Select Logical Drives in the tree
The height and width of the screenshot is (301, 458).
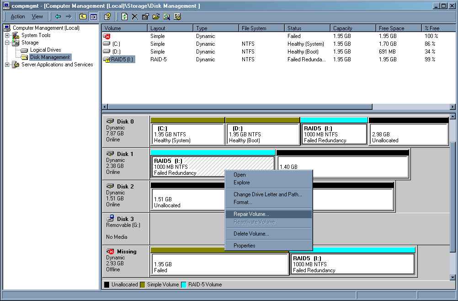click(x=45, y=50)
